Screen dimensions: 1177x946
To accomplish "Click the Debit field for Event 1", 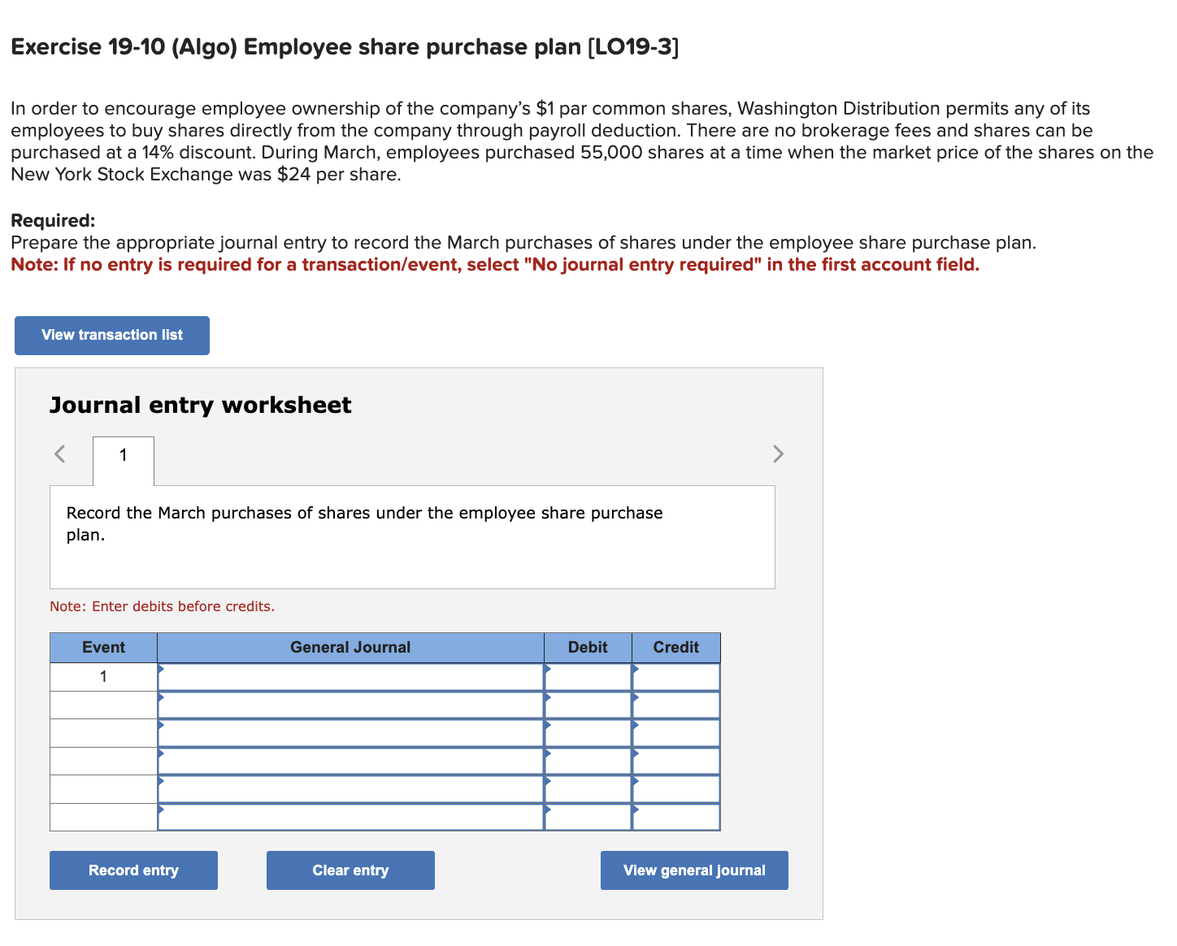I will tap(588, 676).
